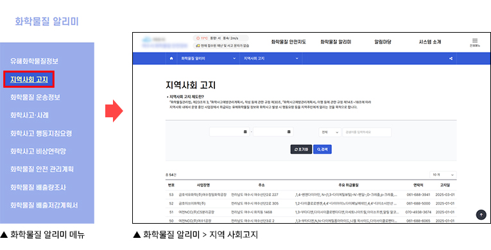Click address 전라남도 여수시 여수산단2로 305

(x=255, y=203)
